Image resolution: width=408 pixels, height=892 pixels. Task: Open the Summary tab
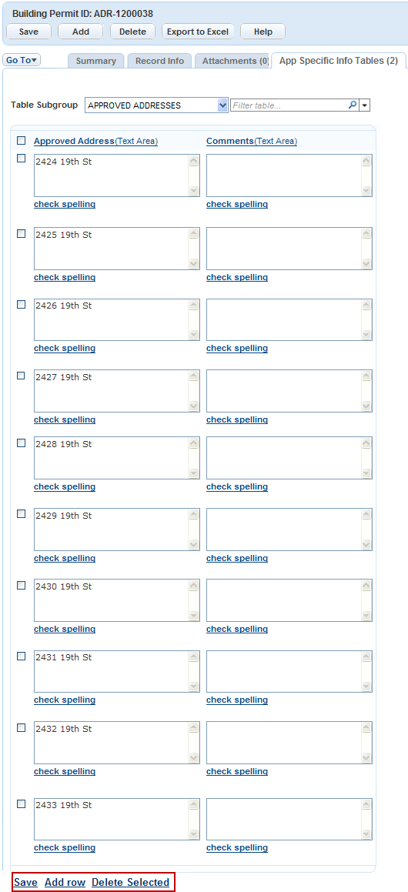[96, 61]
